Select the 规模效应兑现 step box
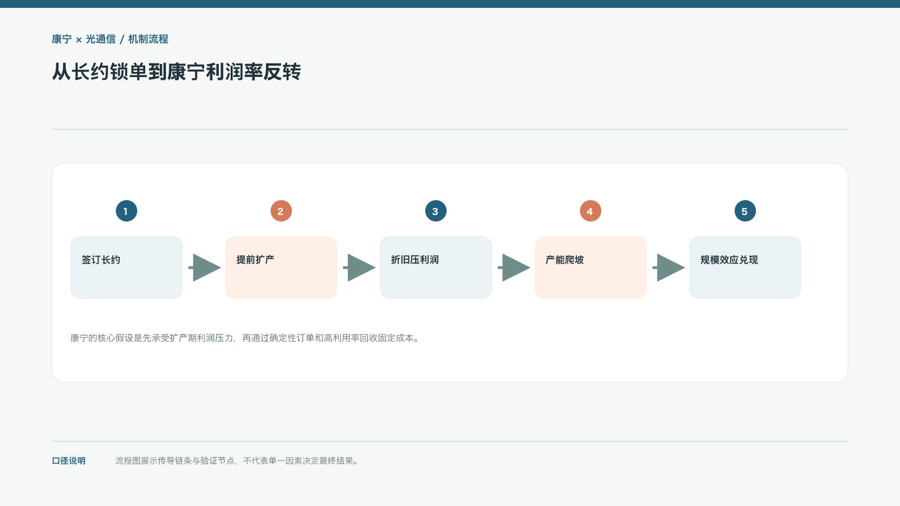The height and width of the screenshot is (506, 900). coord(745,268)
